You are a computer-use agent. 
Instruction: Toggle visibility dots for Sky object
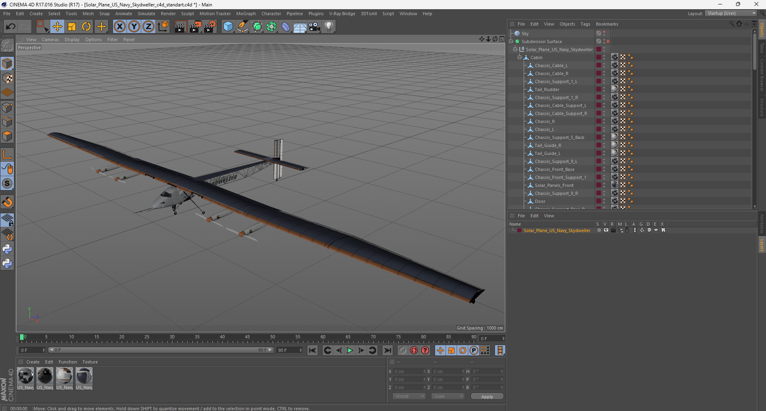pos(604,34)
